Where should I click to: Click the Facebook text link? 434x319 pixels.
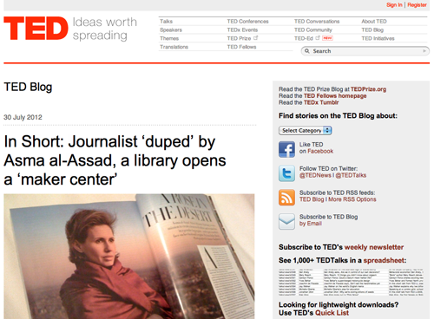tap(320, 151)
